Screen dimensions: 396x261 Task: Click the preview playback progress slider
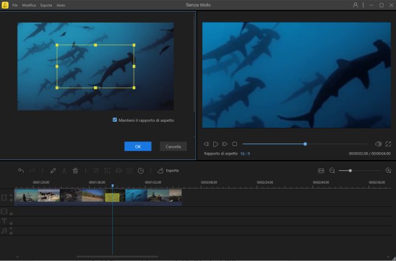click(x=305, y=144)
